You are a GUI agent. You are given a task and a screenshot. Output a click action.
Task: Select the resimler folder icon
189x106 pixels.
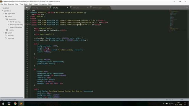pyautogui.click(x=7, y=30)
